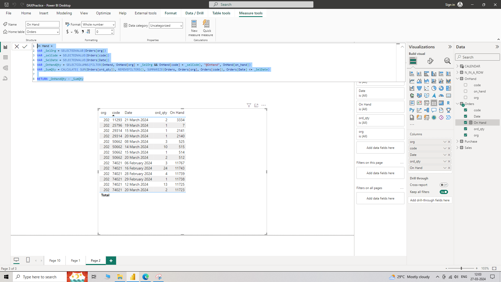Select the gauge visual icon
The image size is (501, 282).
(441, 96)
